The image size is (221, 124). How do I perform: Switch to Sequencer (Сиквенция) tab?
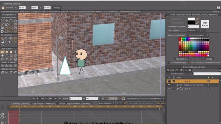pos(44,103)
